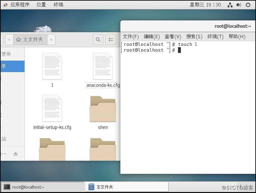Screen dimensions: 256x193
Task: Go forward in file manager
Action: click(x=51, y=40)
